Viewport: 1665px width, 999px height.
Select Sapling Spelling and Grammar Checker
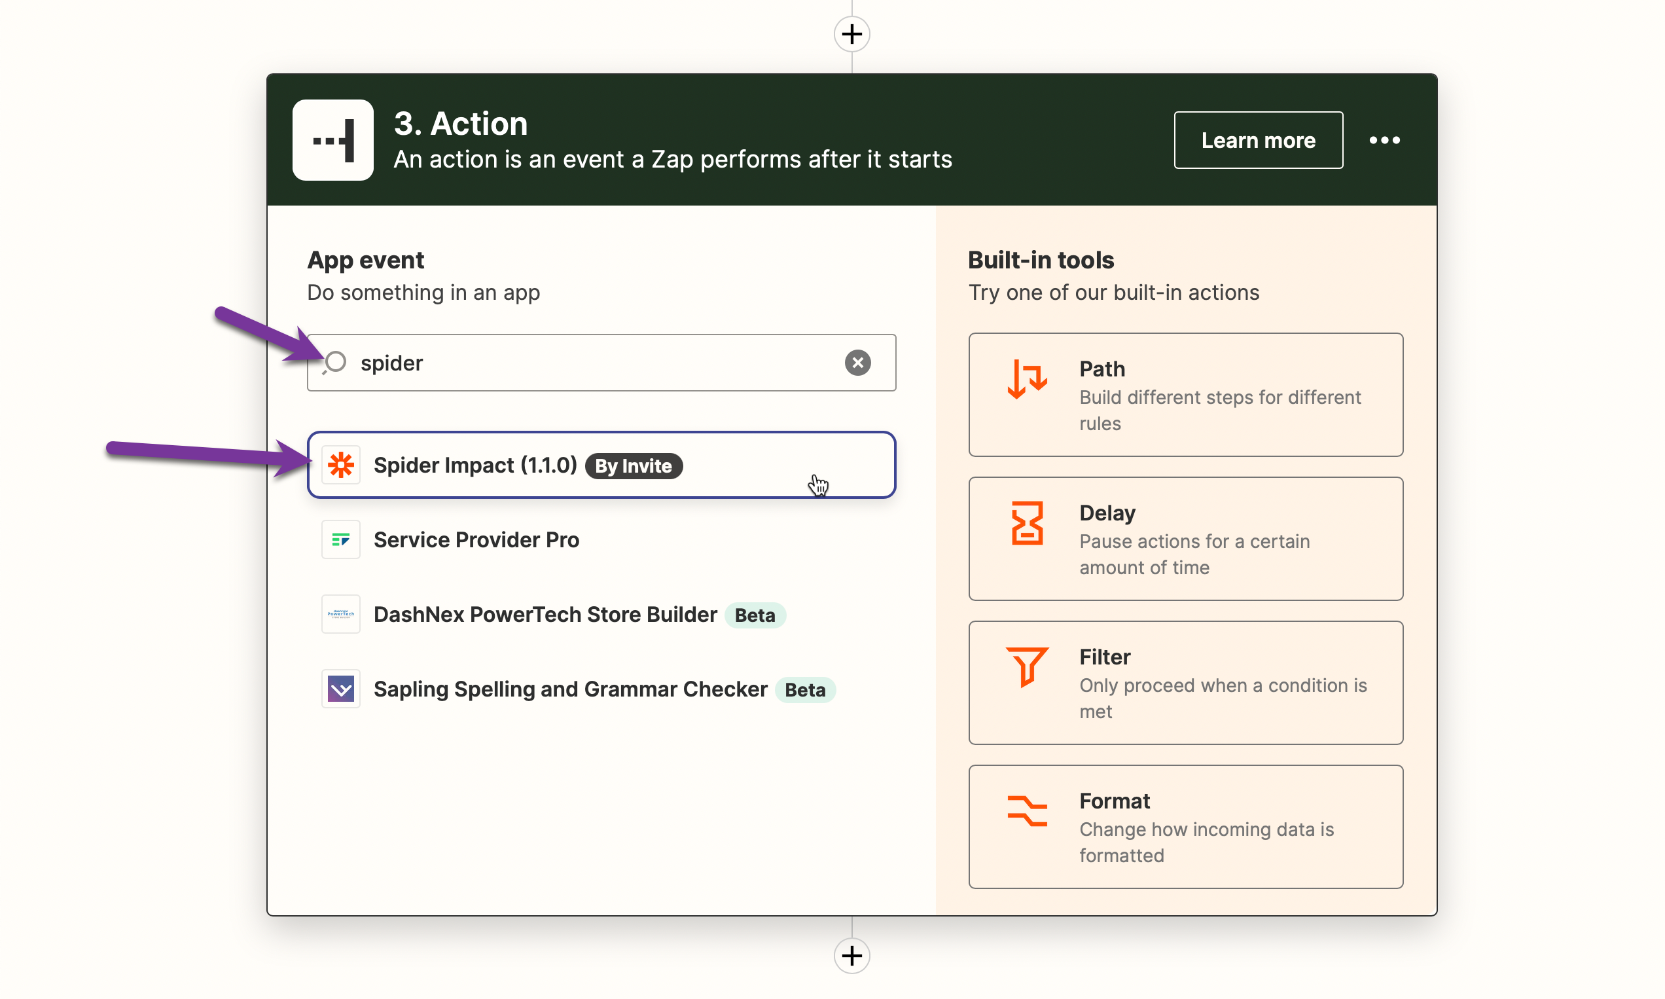pos(601,689)
